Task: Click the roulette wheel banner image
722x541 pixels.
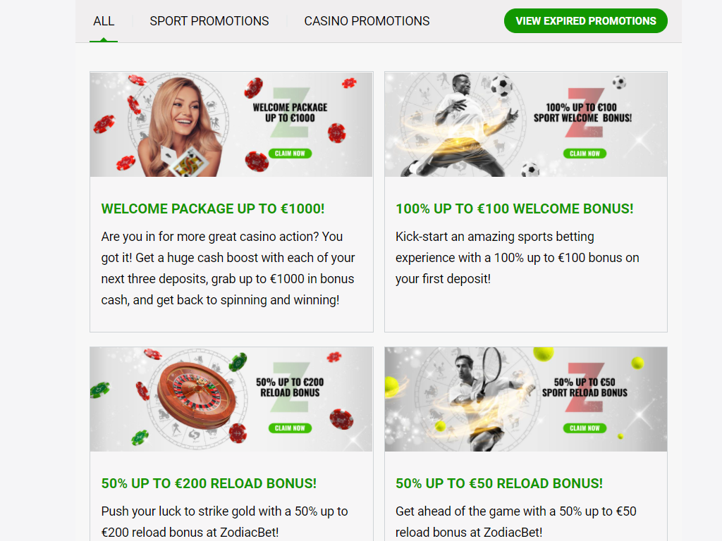Action: tap(231, 399)
